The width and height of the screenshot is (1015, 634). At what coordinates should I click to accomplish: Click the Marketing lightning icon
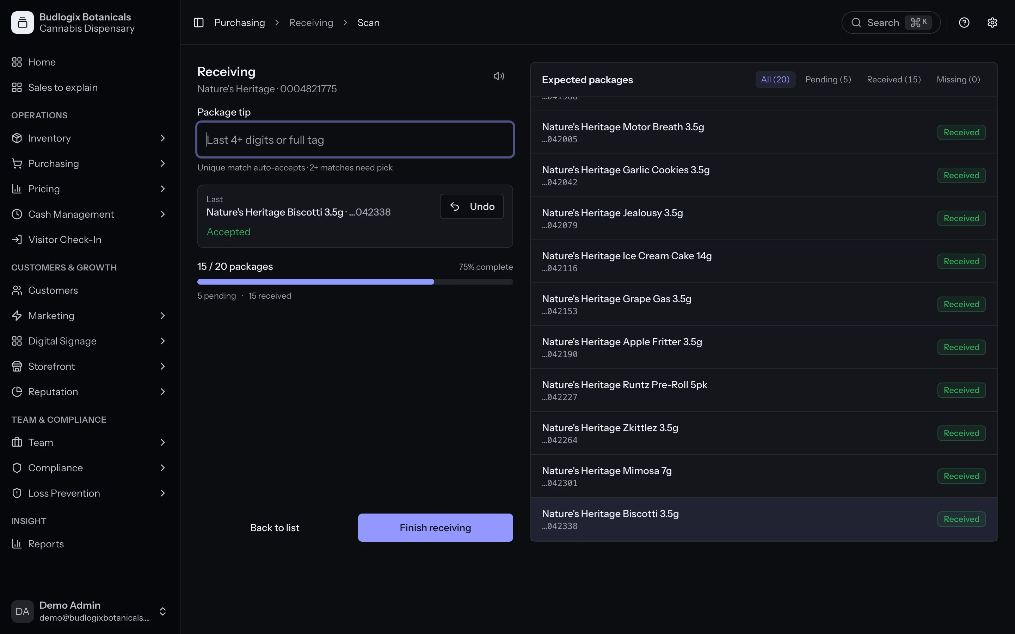pyautogui.click(x=17, y=316)
